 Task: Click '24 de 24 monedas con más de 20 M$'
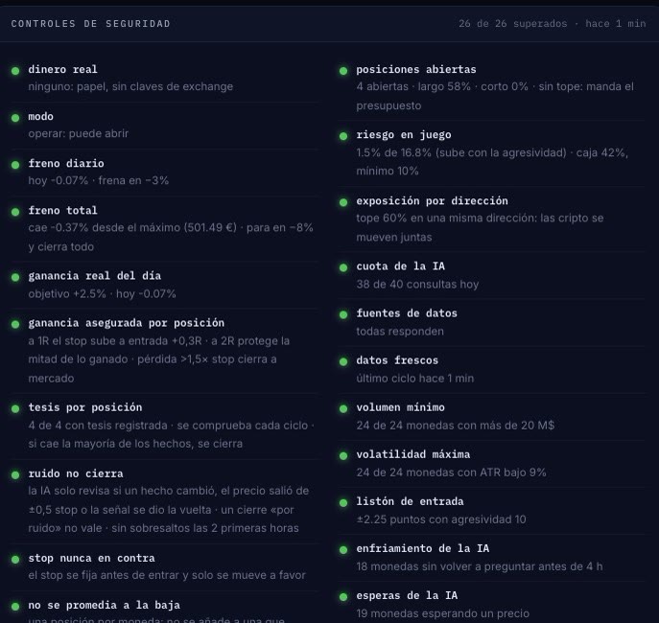point(456,426)
